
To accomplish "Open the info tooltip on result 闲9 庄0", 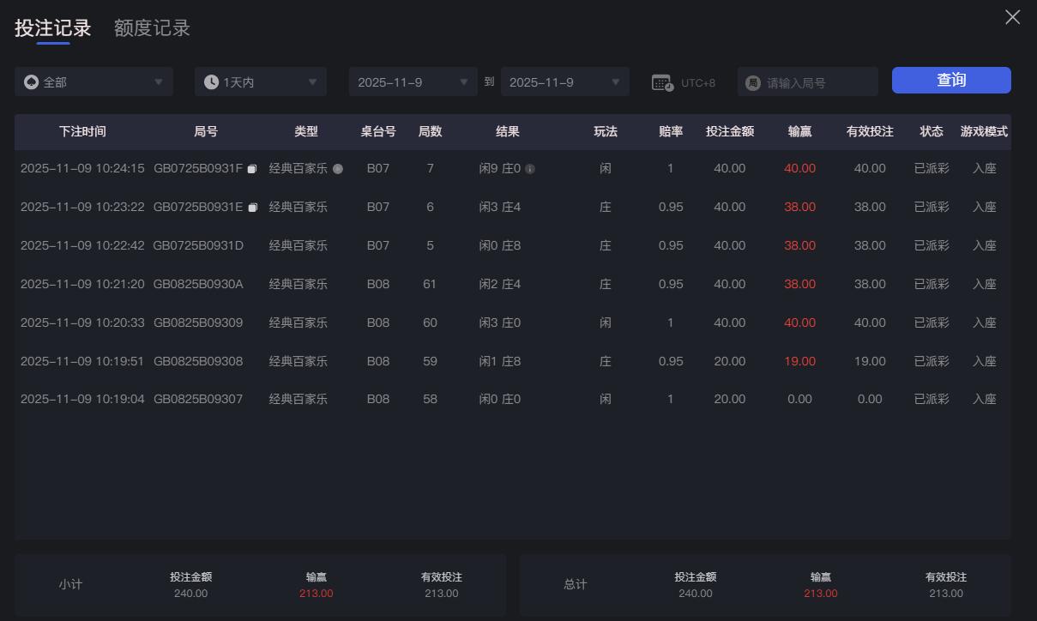I will (x=529, y=168).
